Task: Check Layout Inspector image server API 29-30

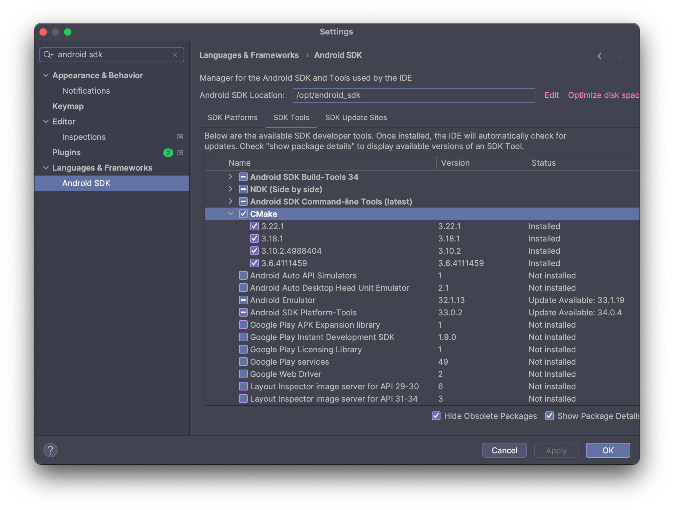Action: click(243, 386)
